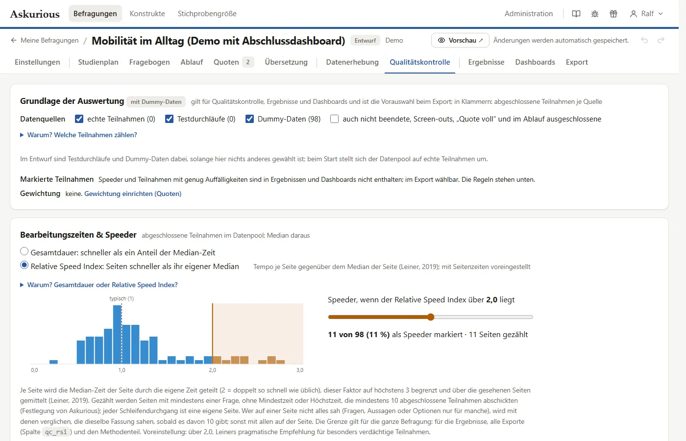Open the Übersetzung tab
The image size is (686, 441).
[286, 62]
